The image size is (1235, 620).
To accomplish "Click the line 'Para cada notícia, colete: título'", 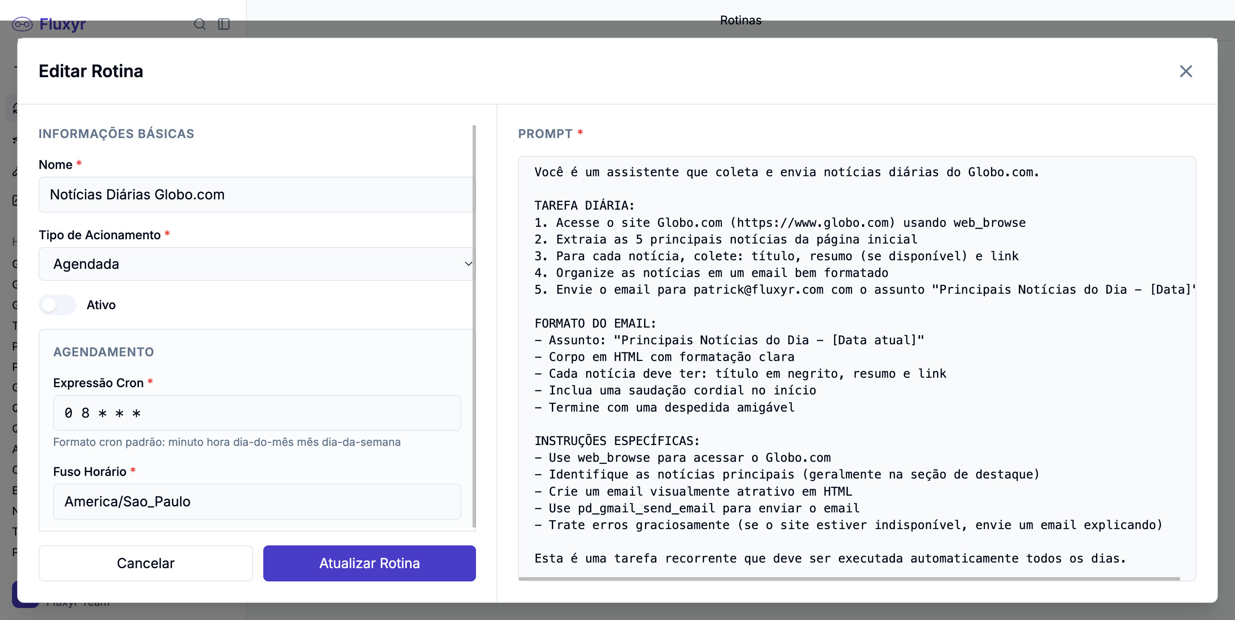I will coord(777,256).
